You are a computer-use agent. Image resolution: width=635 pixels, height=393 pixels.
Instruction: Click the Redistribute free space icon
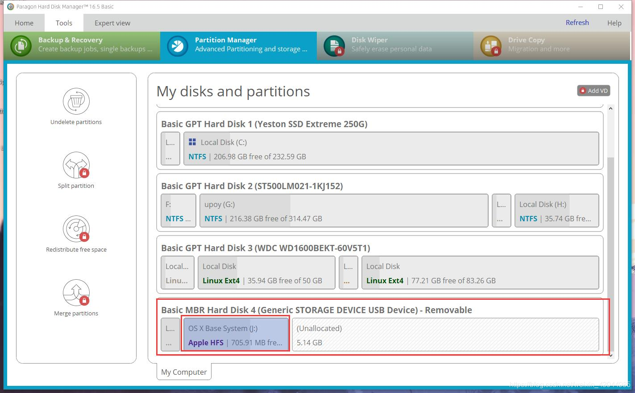[76, 229]
